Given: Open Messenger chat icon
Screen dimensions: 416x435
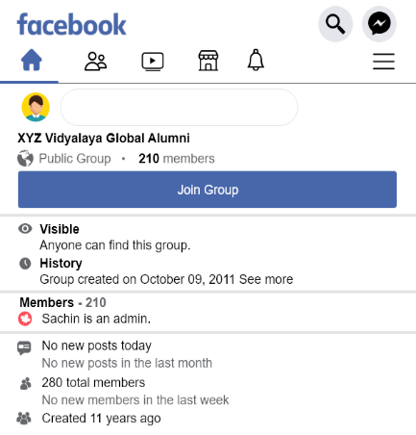Looking at the screenshot, I should (x=379, y=24).
